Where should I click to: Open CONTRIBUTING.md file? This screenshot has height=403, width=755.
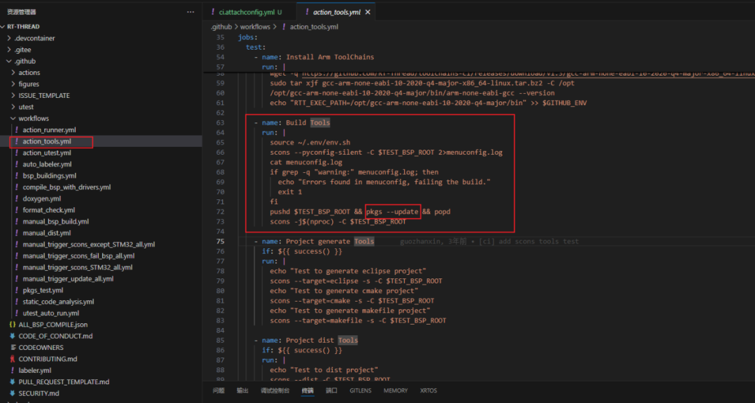(48, 359)
